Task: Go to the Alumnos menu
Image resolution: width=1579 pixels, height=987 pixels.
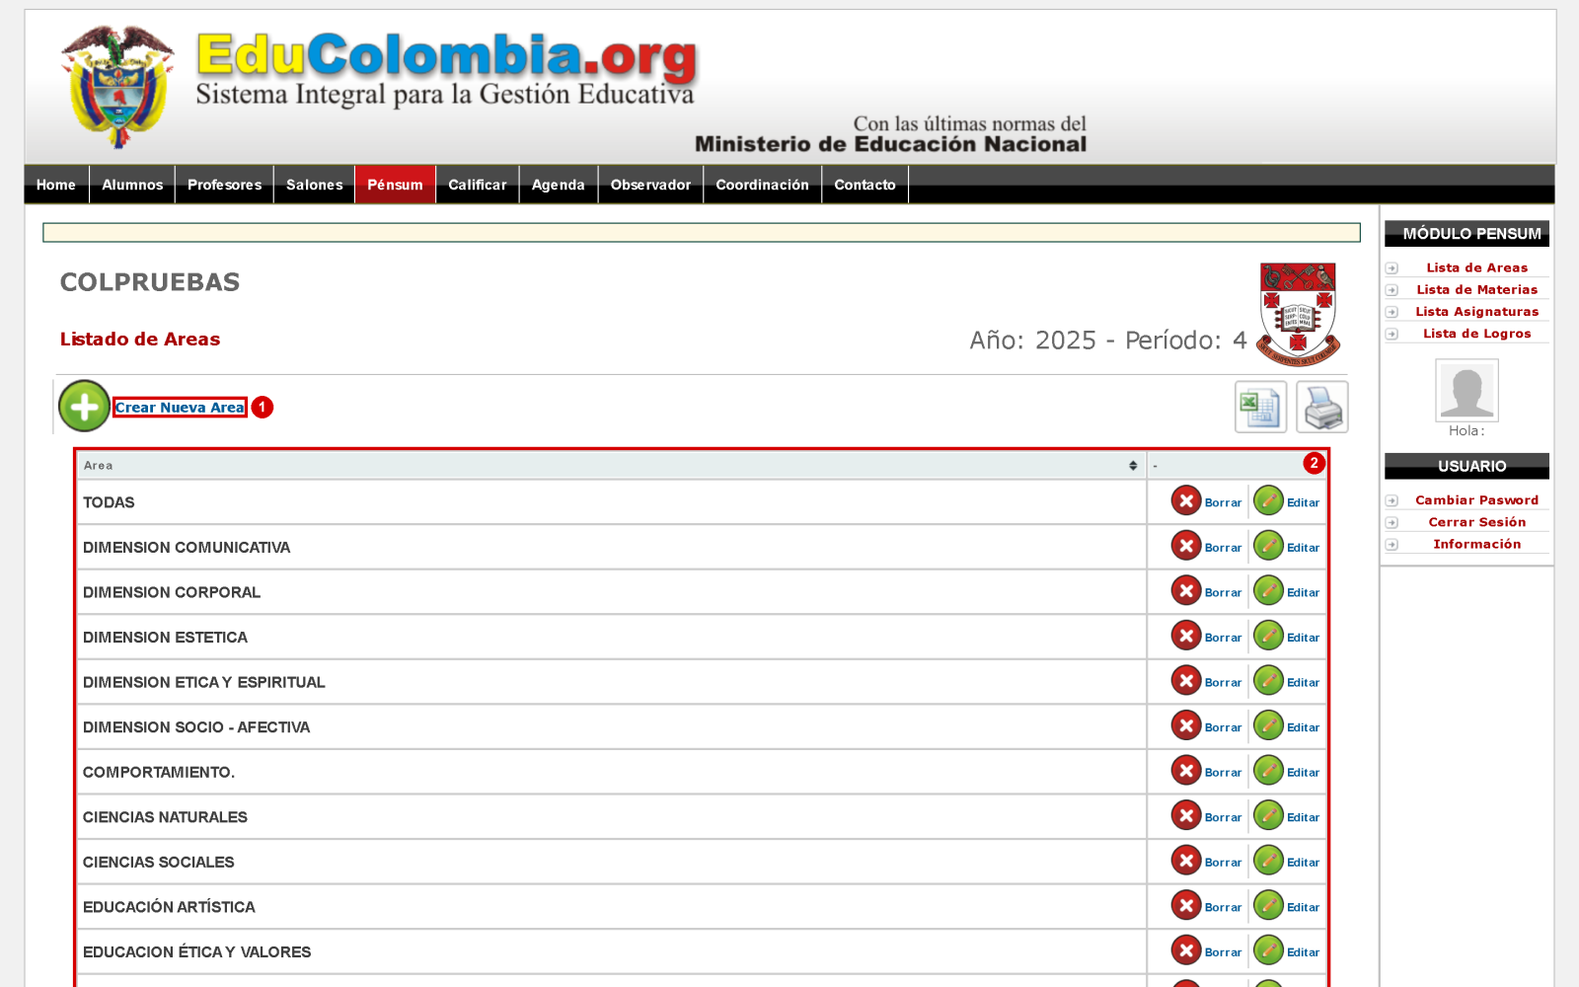Action: click(x=132, y=185)
